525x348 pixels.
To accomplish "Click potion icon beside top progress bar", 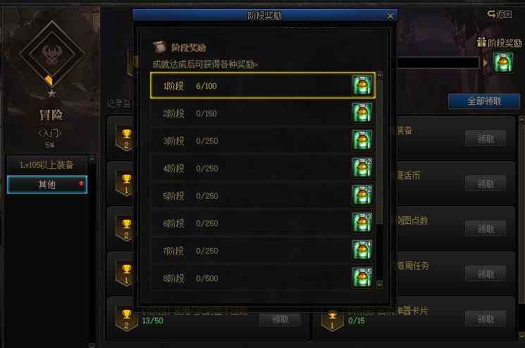I will (502, 63).
